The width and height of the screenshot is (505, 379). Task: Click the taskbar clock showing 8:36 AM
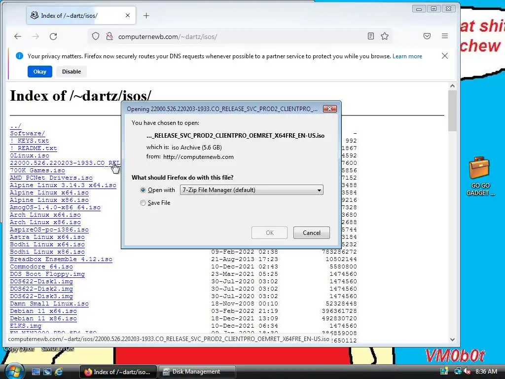coord(486,371)
